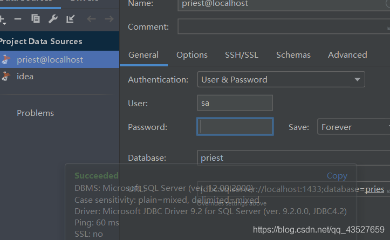
Task: Select the idea data source
Action: (x=25, y=77)
